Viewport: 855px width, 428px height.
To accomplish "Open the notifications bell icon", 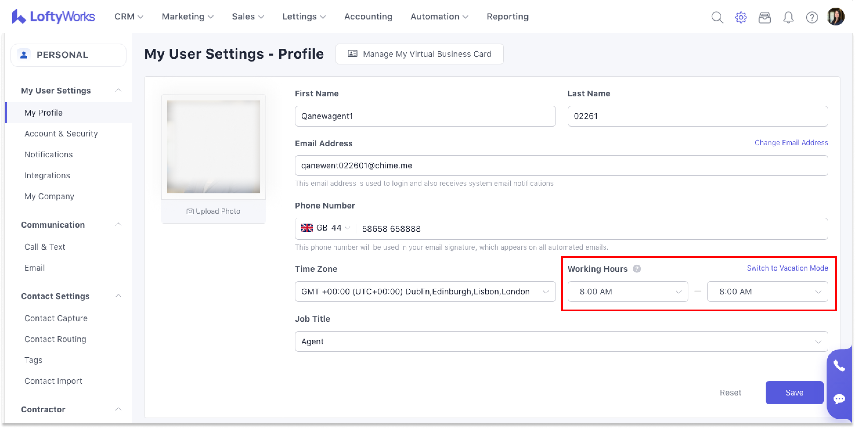I will pos(788,17).
